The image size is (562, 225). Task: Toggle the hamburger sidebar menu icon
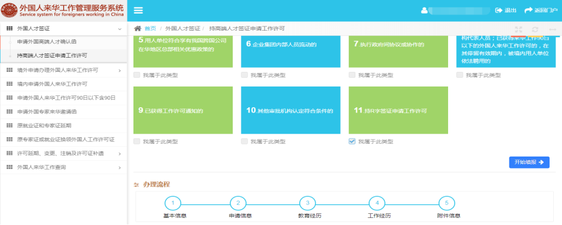138,11
